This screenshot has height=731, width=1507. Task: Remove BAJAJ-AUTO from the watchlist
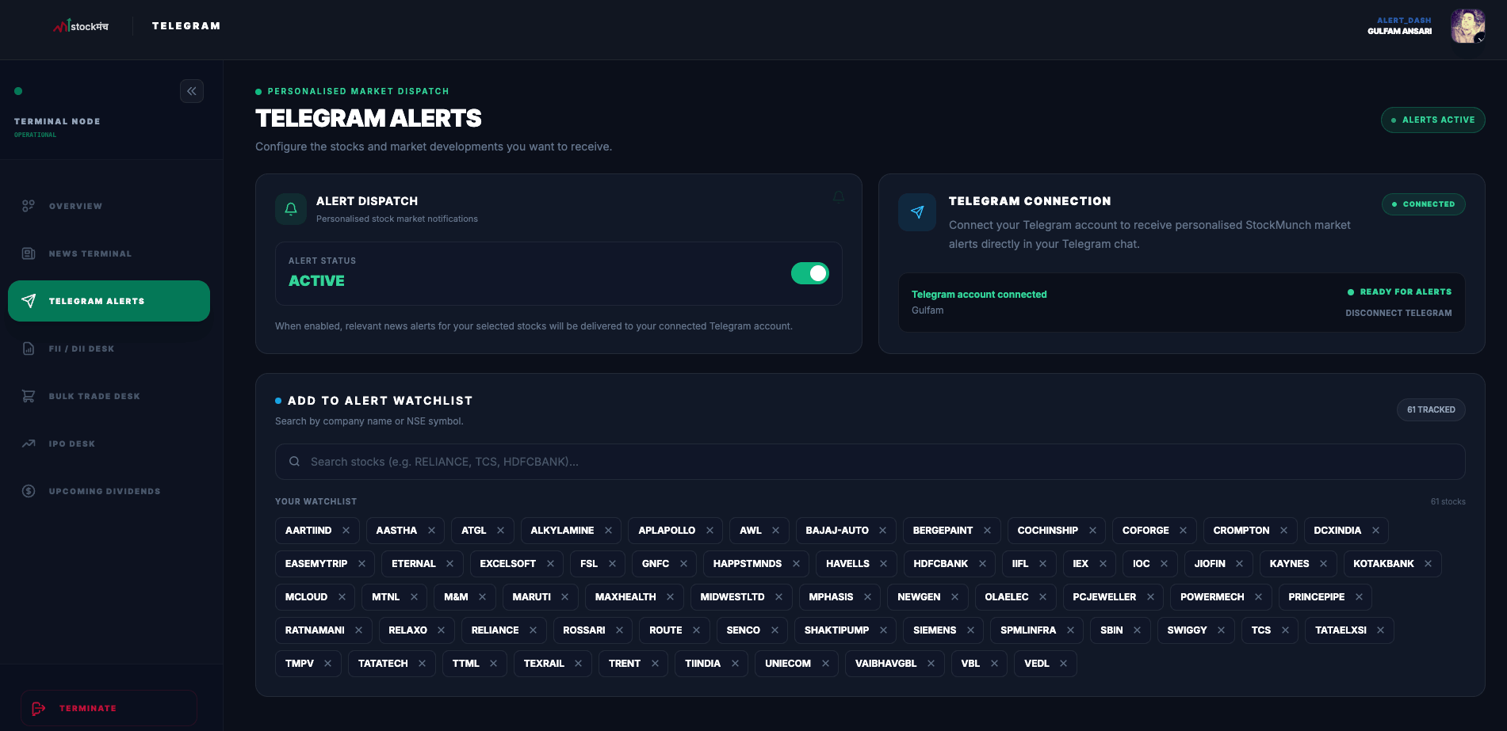coord(883,531)
